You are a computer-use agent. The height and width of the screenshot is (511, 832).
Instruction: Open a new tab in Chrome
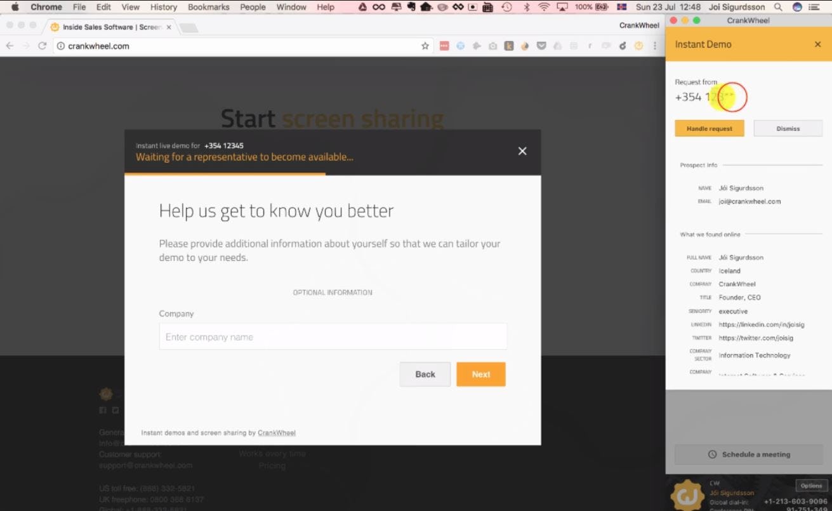189,28
